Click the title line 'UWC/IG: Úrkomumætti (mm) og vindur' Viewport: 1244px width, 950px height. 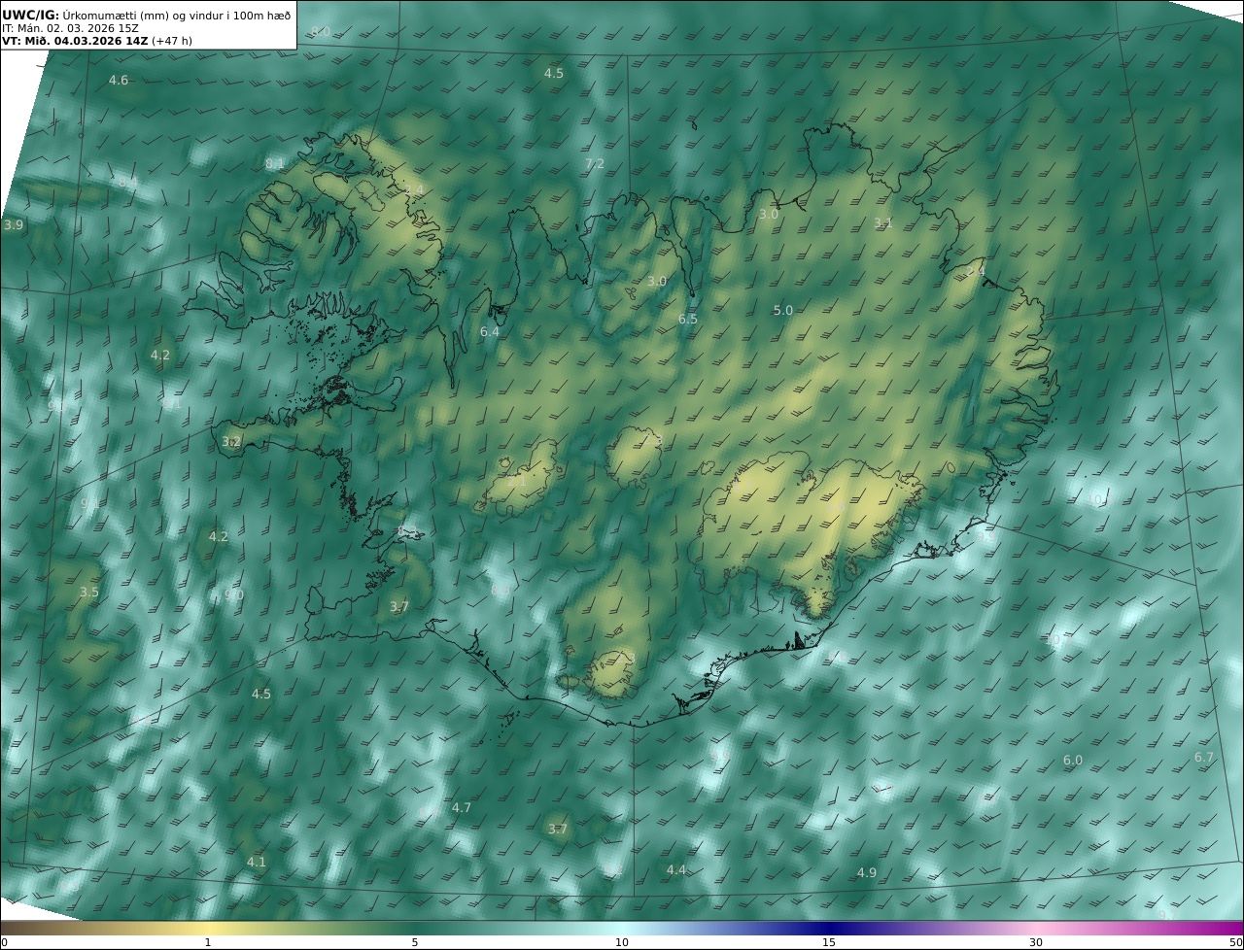click(147, 15)
